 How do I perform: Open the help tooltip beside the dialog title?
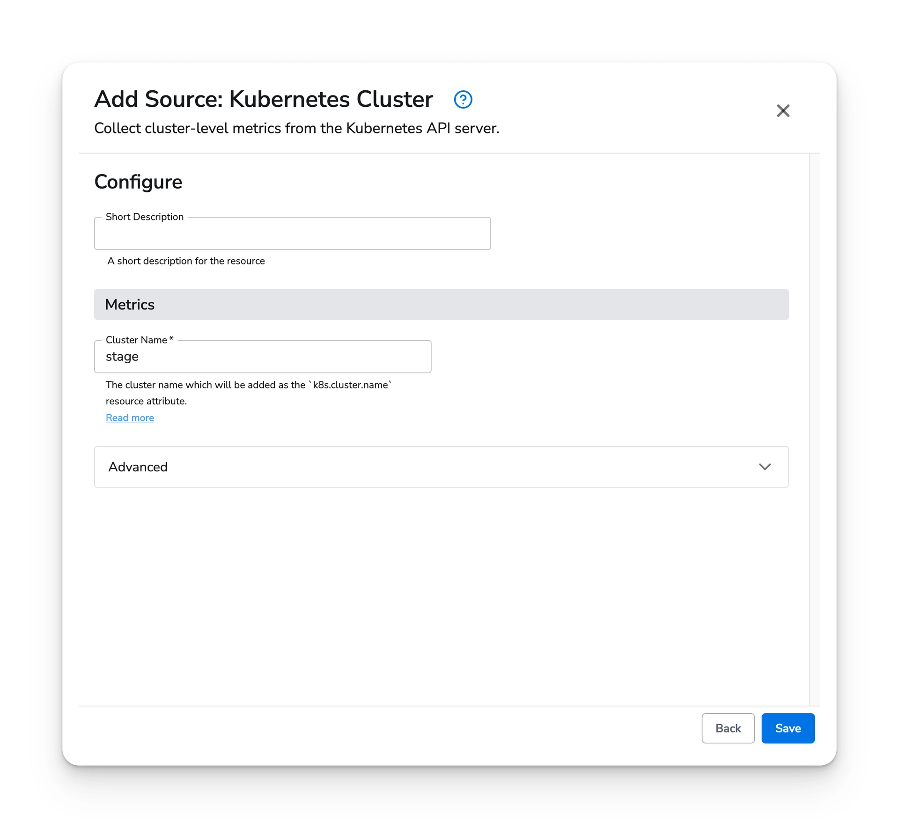tap(463, 100)
